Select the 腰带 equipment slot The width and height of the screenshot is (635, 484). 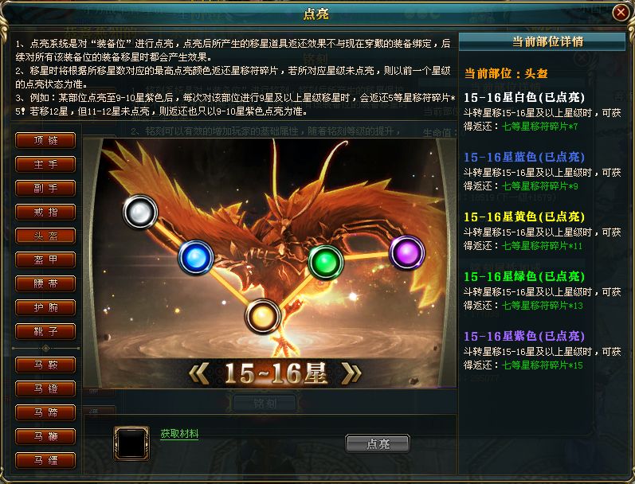(45, 283)
